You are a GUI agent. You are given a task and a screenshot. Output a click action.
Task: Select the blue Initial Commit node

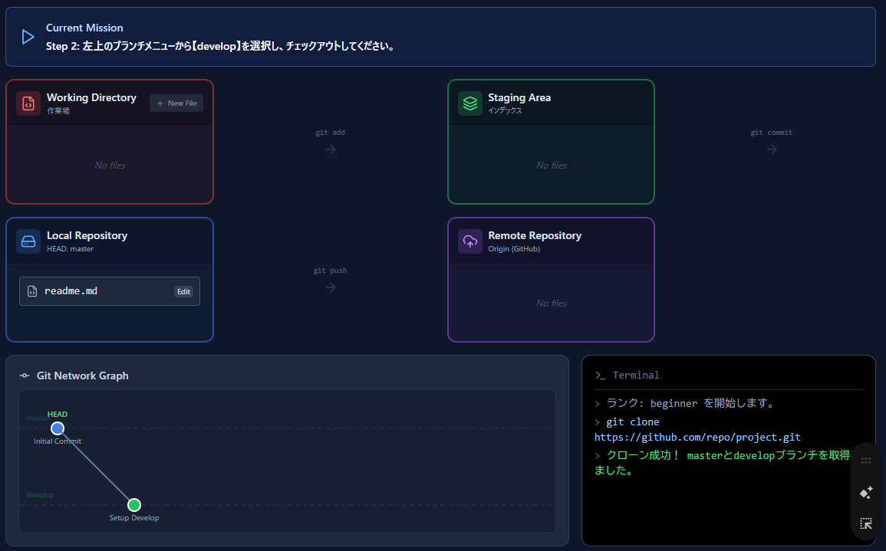tap(58, 428)
